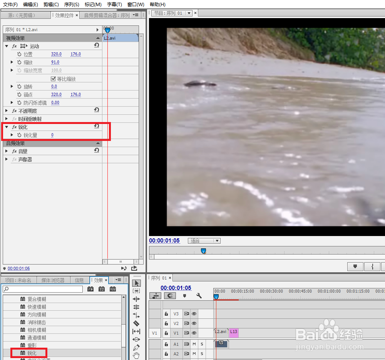Open the 剪辑(C) menu

point(51,4)
